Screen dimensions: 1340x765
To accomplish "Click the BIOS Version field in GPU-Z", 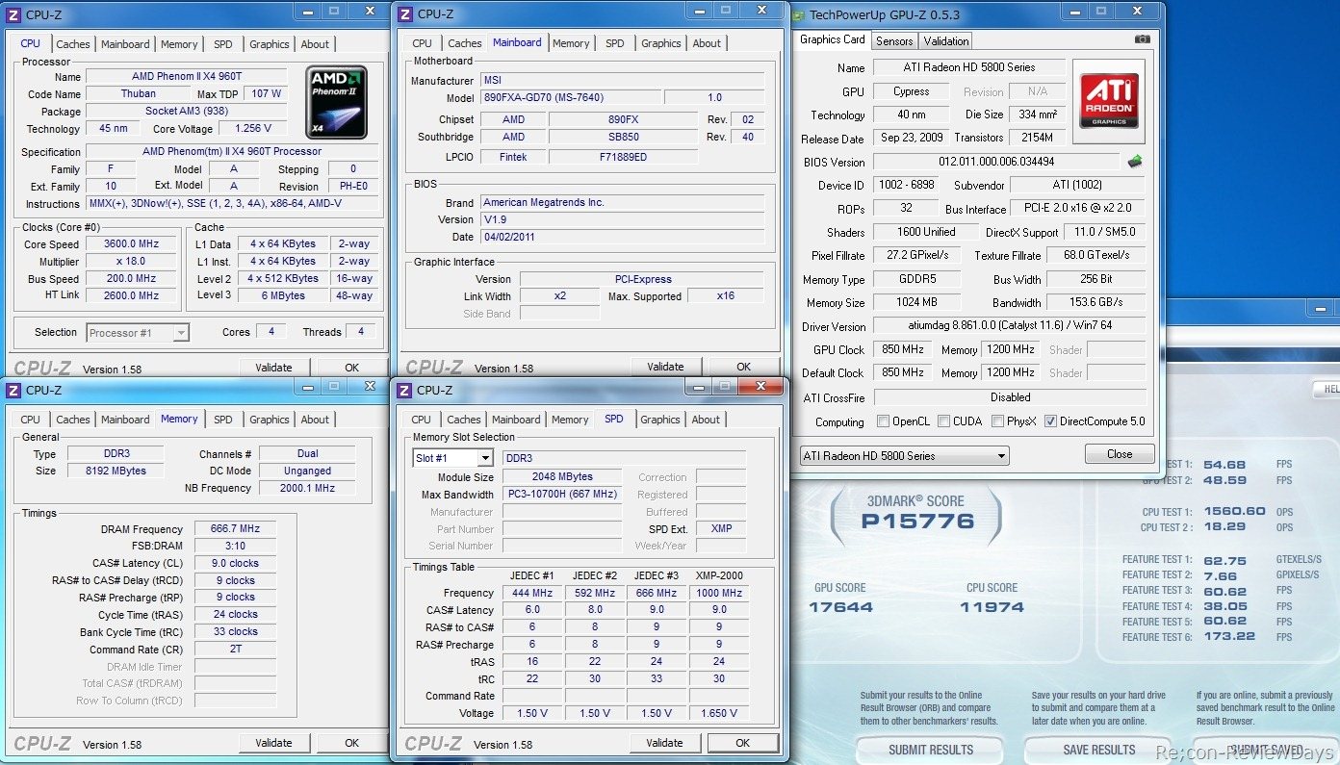I will (x=996, y=162).
